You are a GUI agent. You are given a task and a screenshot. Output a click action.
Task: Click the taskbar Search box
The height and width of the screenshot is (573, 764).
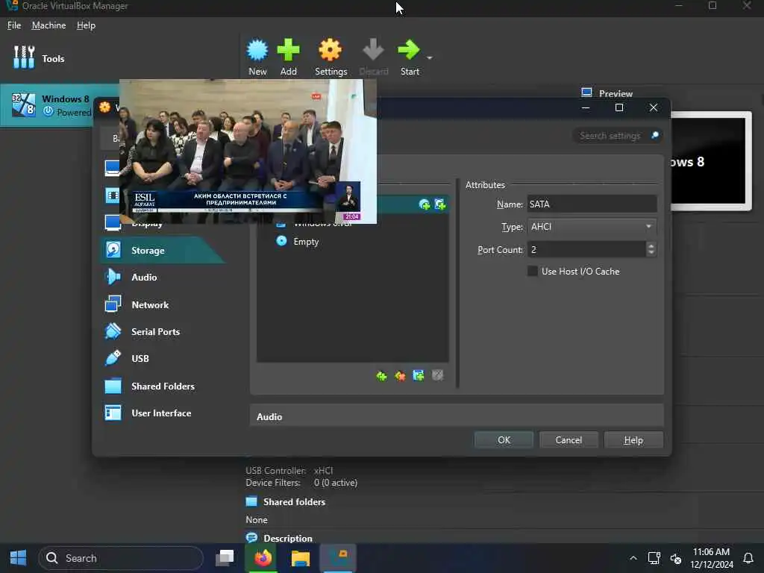(x=120, y=558)
